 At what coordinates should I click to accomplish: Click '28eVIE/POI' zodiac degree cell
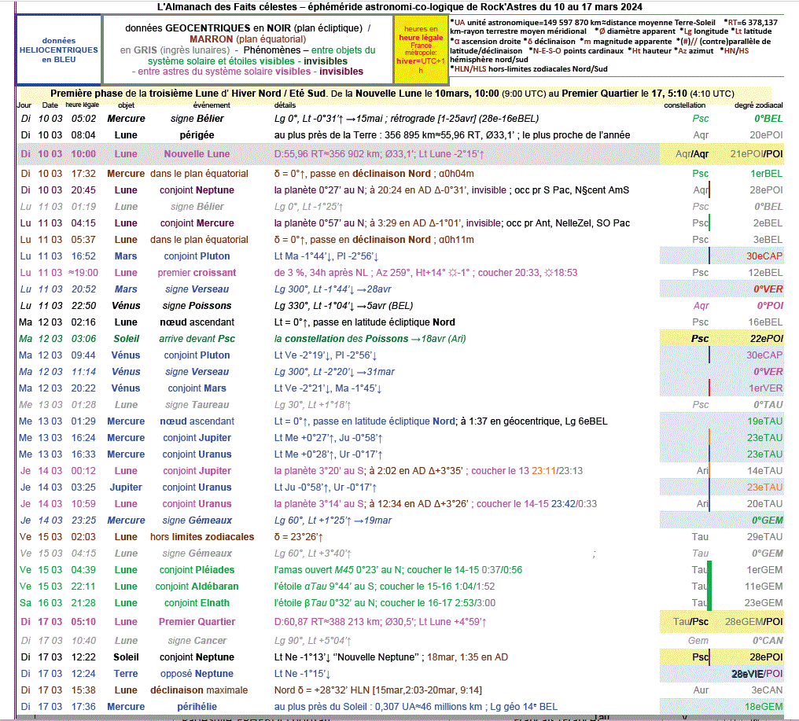[757, 674]
